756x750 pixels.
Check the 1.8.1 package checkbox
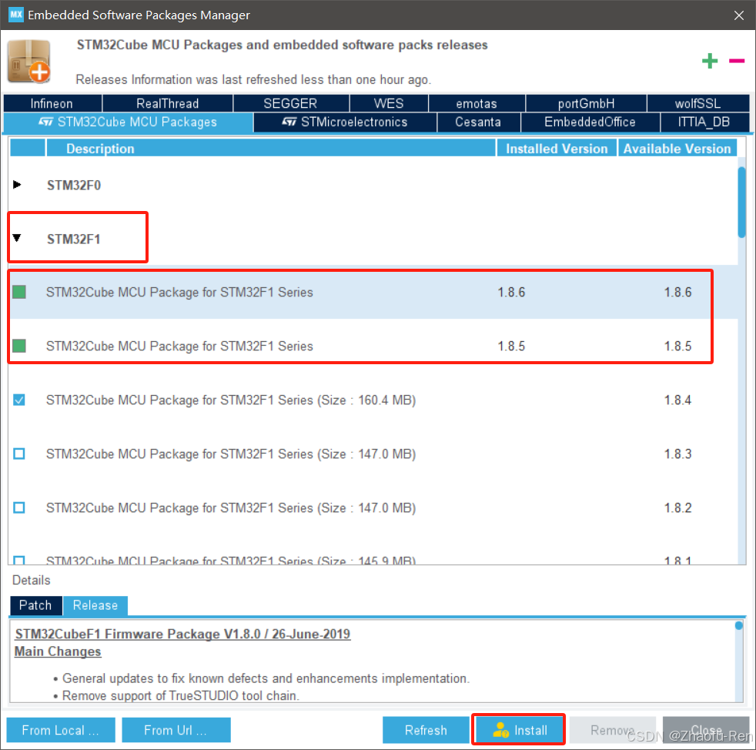coord(19,560)
